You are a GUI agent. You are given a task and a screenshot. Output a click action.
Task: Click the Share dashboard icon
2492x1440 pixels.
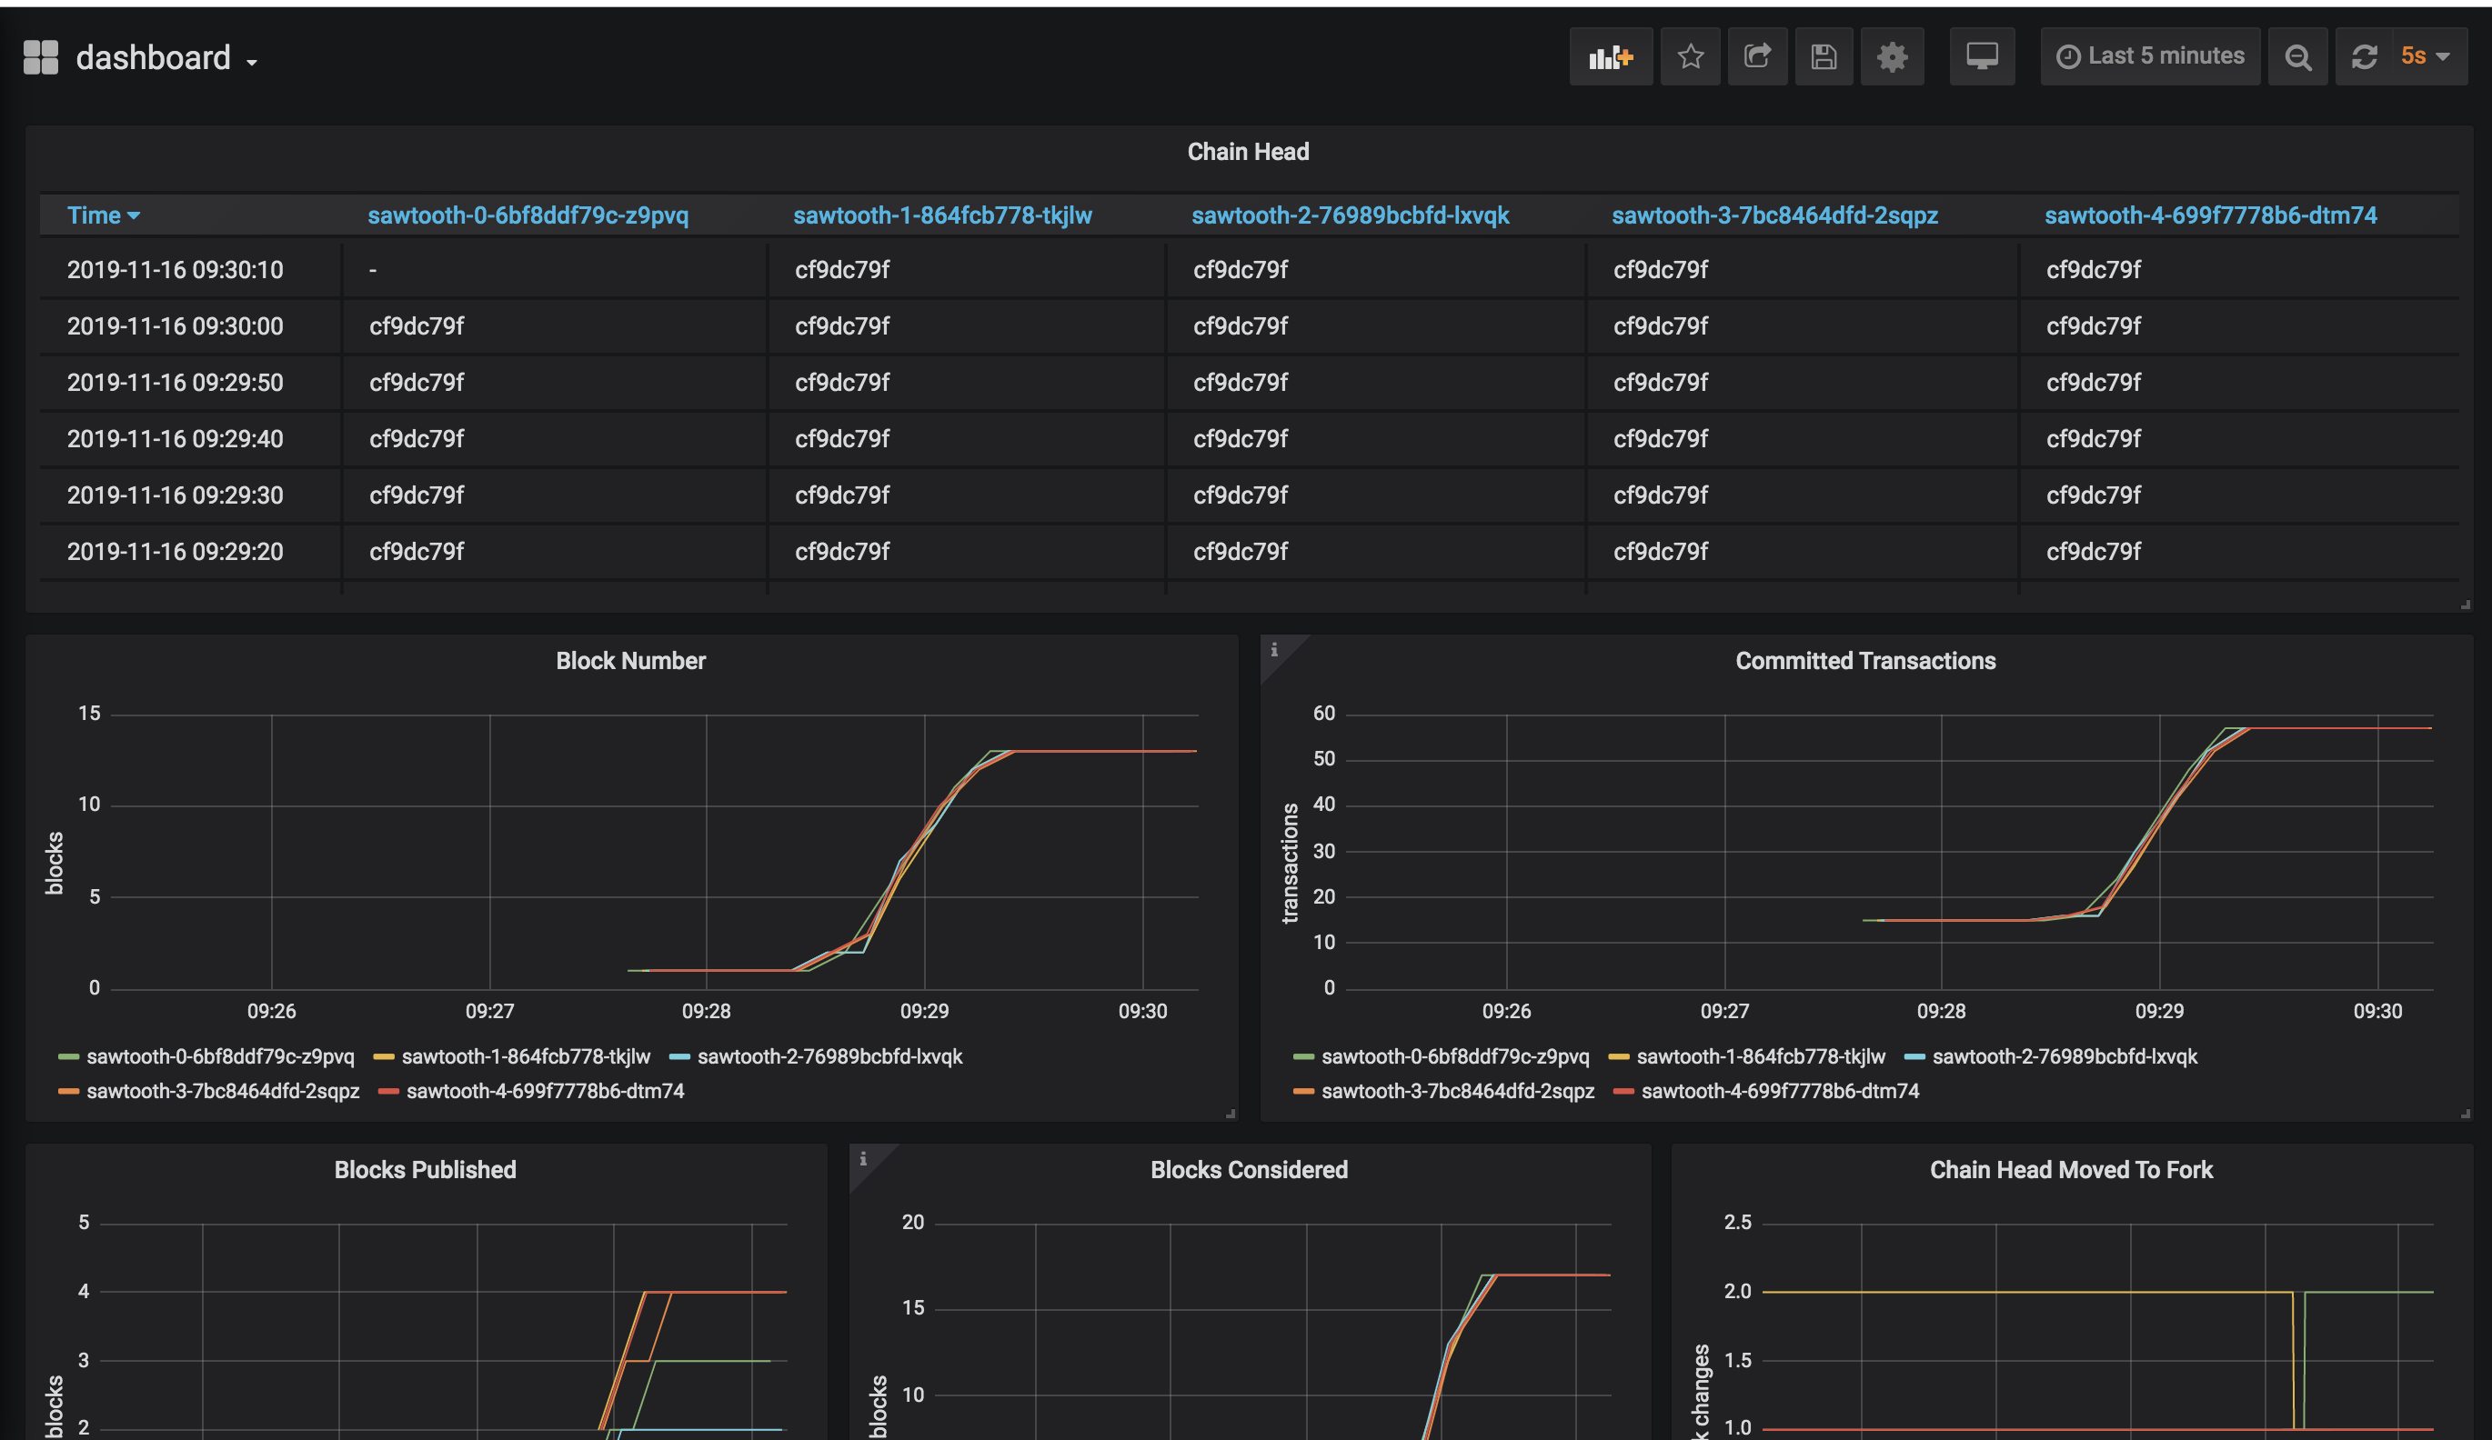pos(1756,57)
